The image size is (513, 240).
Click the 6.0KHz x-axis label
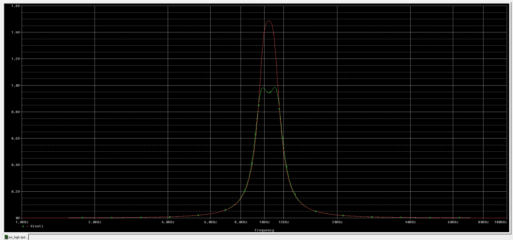(211, 222)
